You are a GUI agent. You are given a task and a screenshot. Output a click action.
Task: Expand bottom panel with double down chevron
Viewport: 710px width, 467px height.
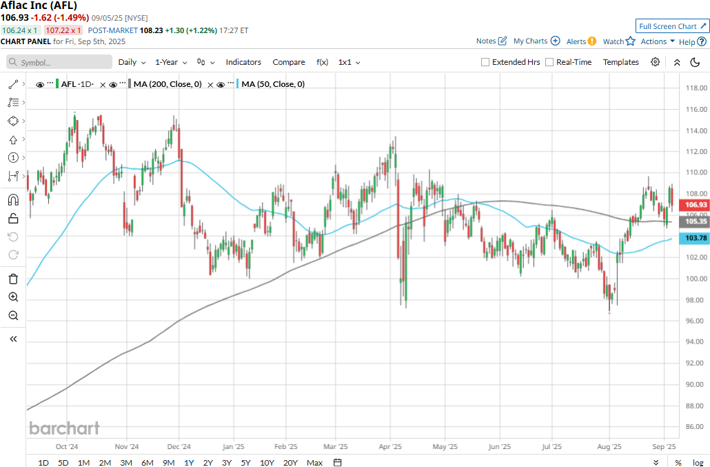pyautogui.click(x=656, y=462)
